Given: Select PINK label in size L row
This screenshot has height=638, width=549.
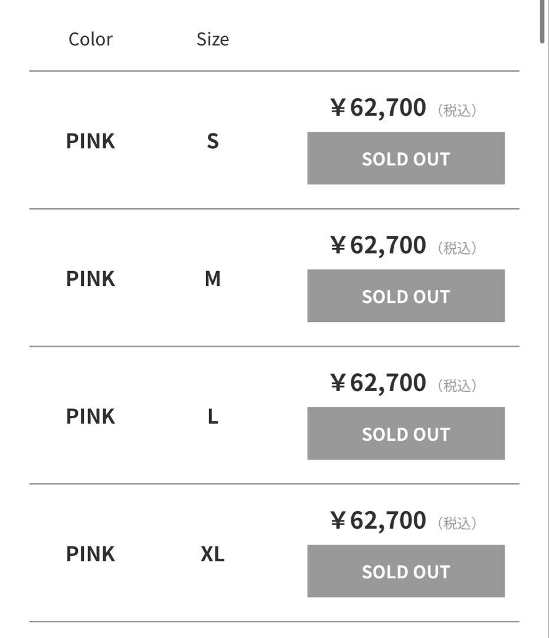Looking at the screenshot, I should (90, 416).
